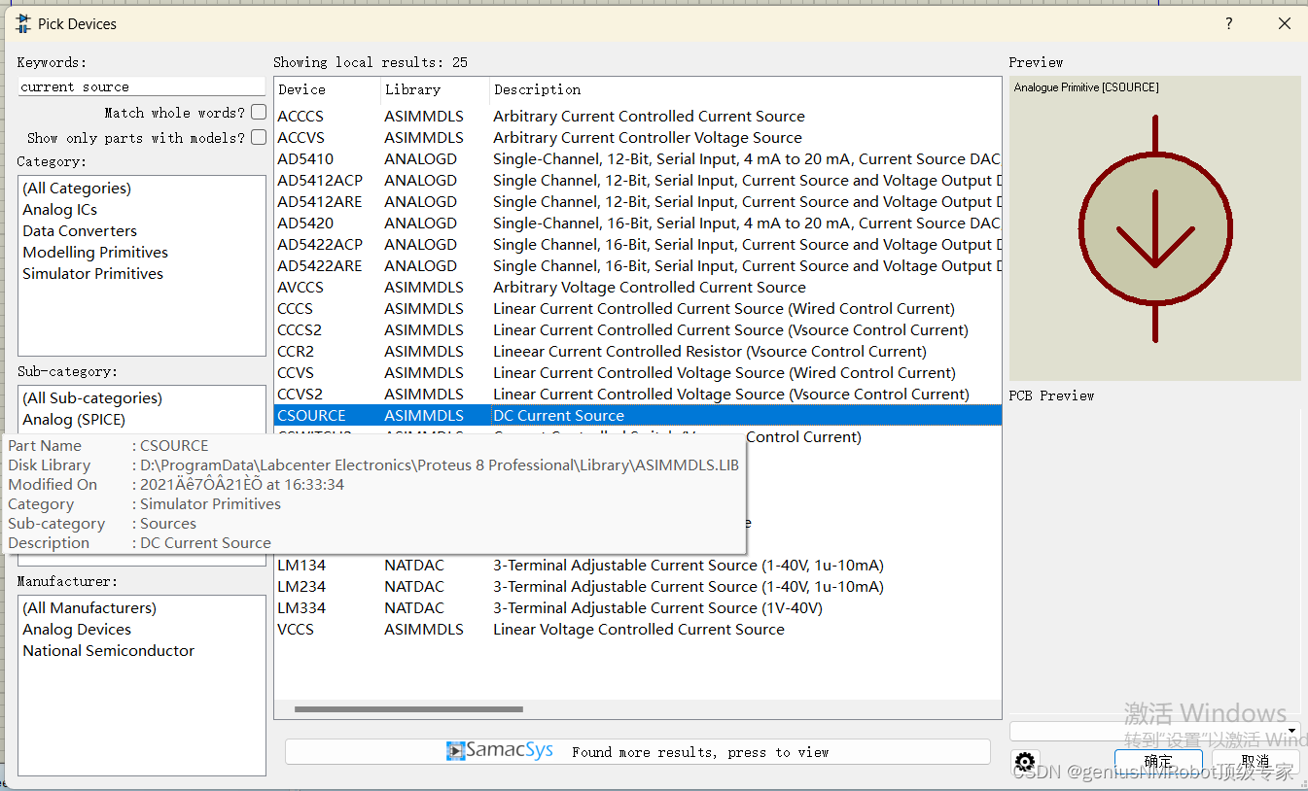This screenshot has height=791, width=1308.
Task: Click the settings gear icon at dialog bottom
Action: pos(1025,762)
